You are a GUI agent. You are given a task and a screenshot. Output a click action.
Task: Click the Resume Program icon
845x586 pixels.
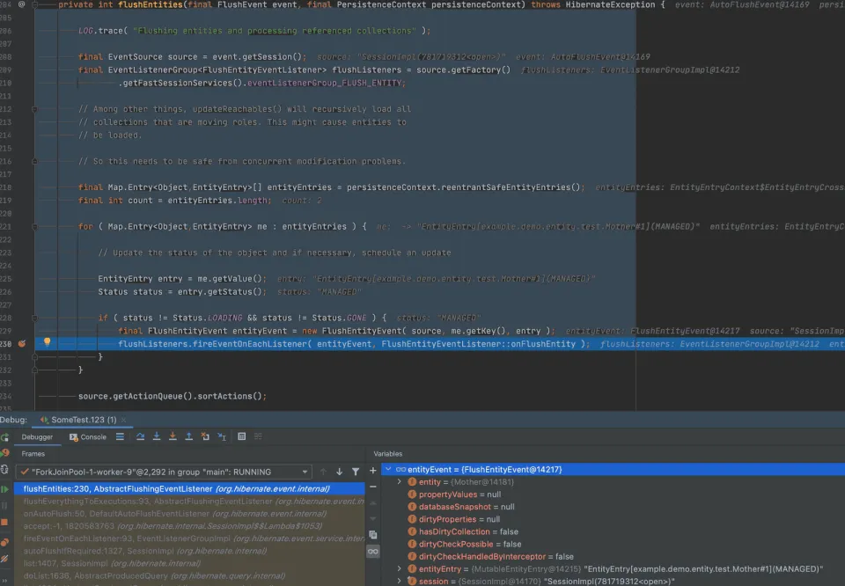[5, 489]
